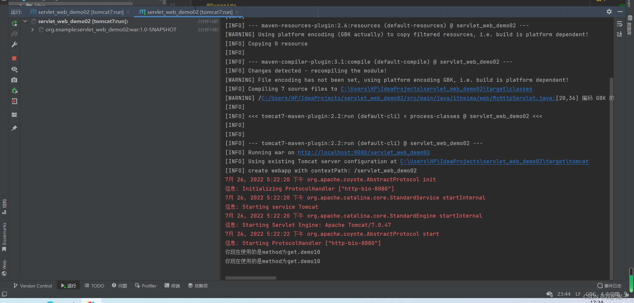Collapse servlet_web_demo02 [tomcat7:run] node
The image size is (634, 303).
tap(25, 21)
